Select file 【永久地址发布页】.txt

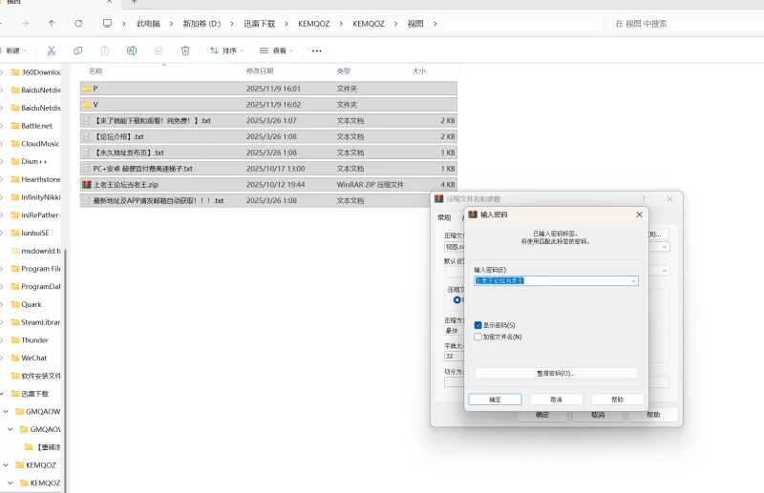click(x=268, y=153)
